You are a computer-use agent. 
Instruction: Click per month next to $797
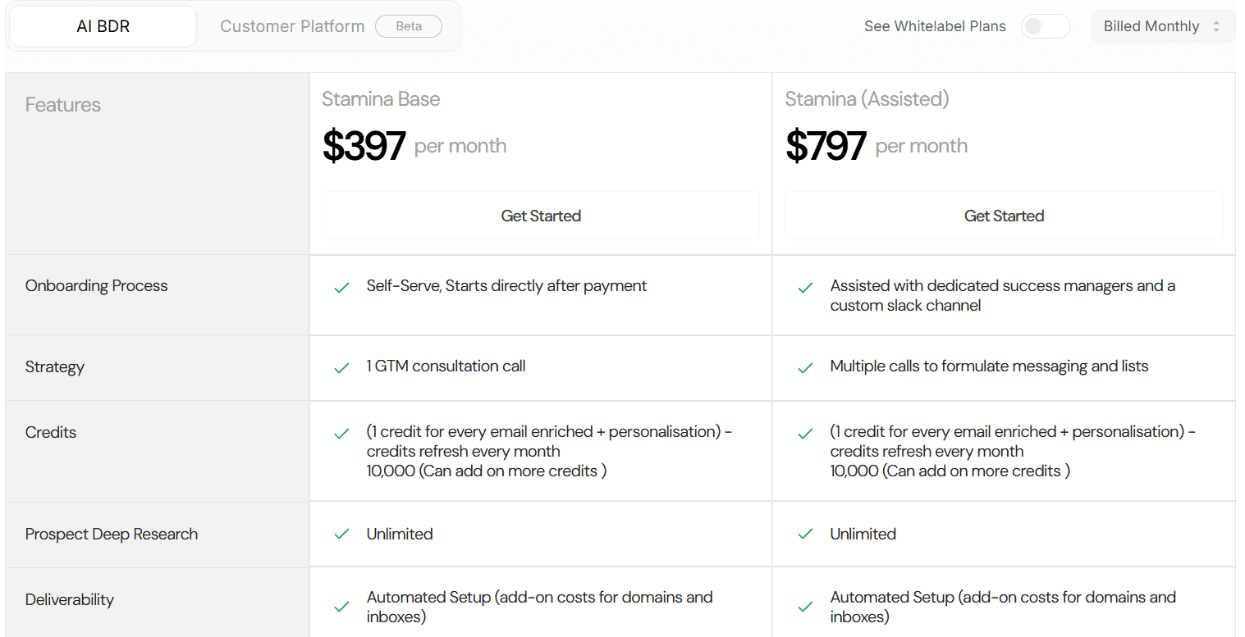pyautogui.click(x=922, y=146)
